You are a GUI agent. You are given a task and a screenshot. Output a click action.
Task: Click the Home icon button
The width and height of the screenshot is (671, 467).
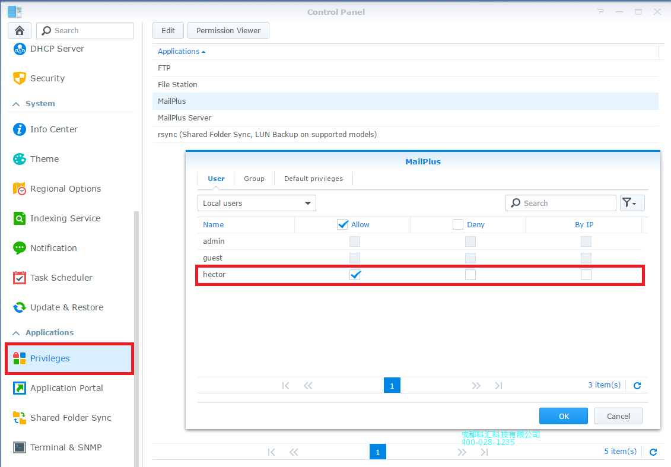click(20, 31)
